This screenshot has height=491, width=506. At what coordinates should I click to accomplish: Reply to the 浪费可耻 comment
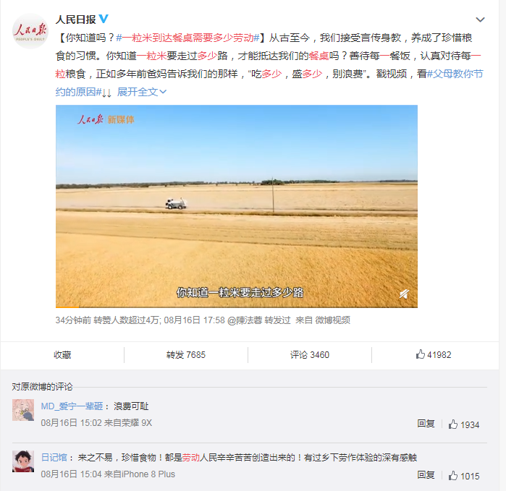coord(426,424)
